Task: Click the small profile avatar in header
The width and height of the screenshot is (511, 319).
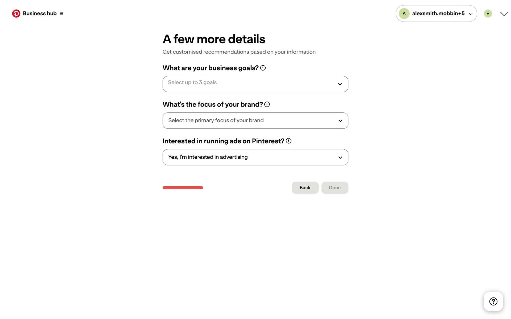Action: [488, 14]
